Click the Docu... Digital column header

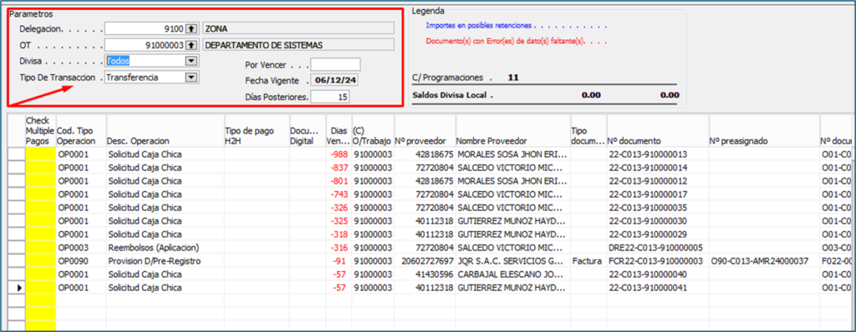tap(308, 131)
